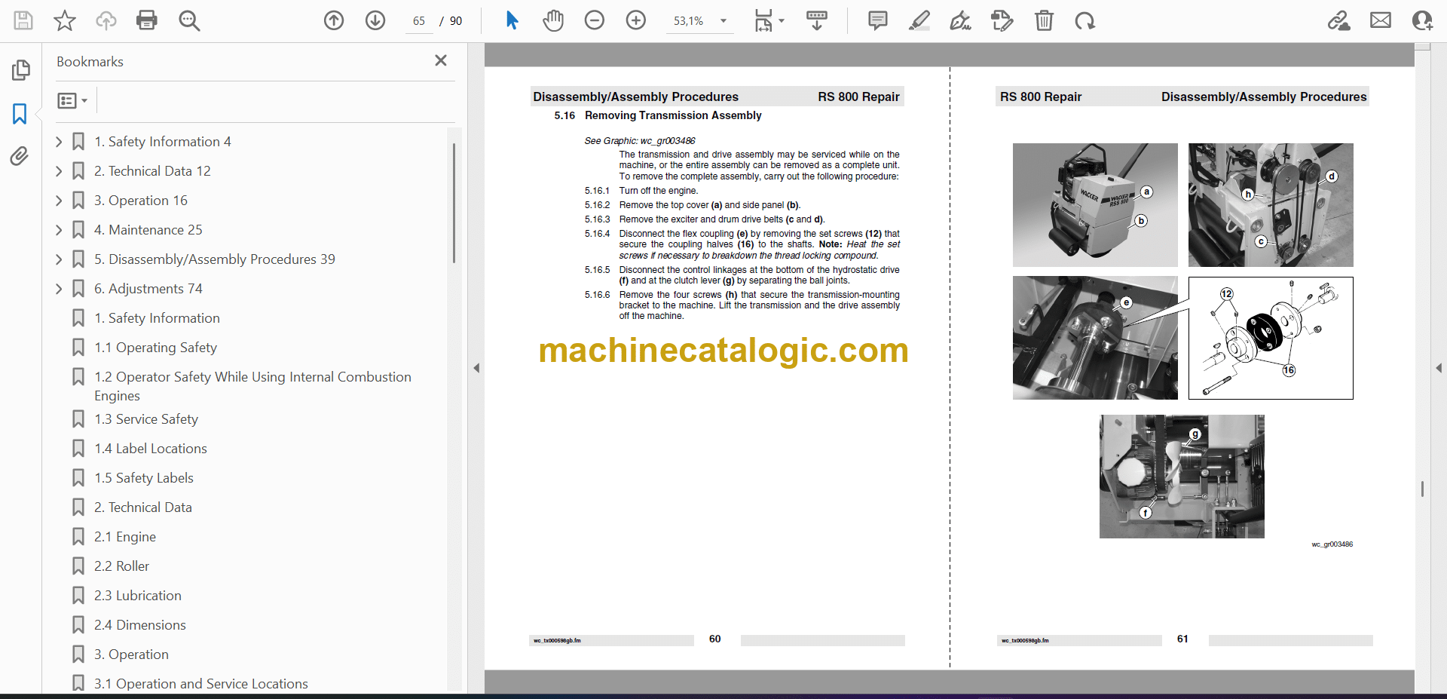The width and height of the screenshot is (1447, 699).
Task: Expand the 5. Disassembly/Assembly Procedures bookmark
Action: [x=59, y=259]
